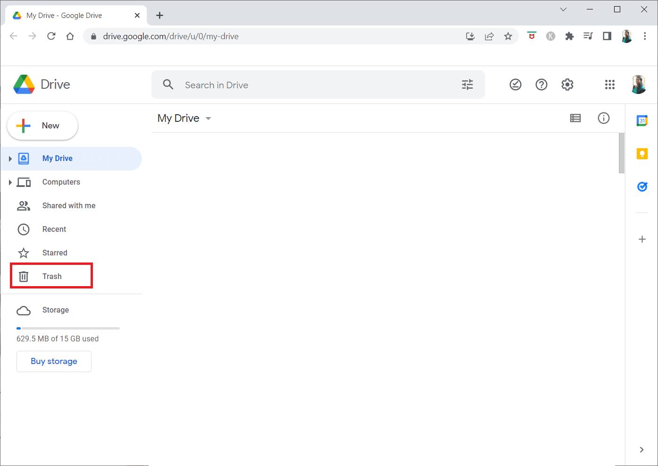Image resolution: width=658 pixels, height=466 pixels.
Task: Click the site lock icon
Action: tap(93, 36)
